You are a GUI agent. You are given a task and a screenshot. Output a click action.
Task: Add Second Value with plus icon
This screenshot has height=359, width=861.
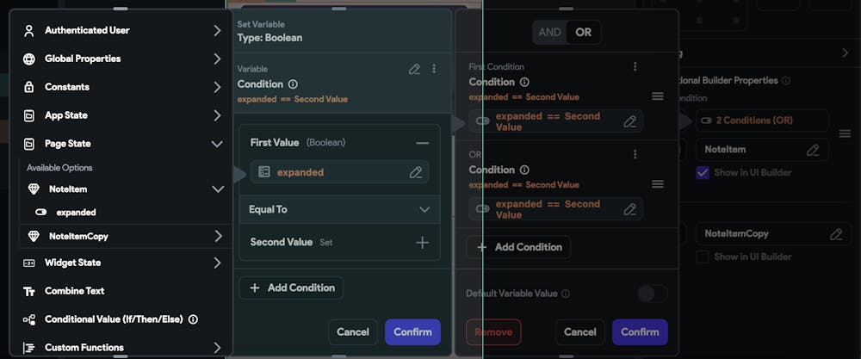pos(422,243)
